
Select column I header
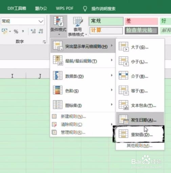pos(13,76)
